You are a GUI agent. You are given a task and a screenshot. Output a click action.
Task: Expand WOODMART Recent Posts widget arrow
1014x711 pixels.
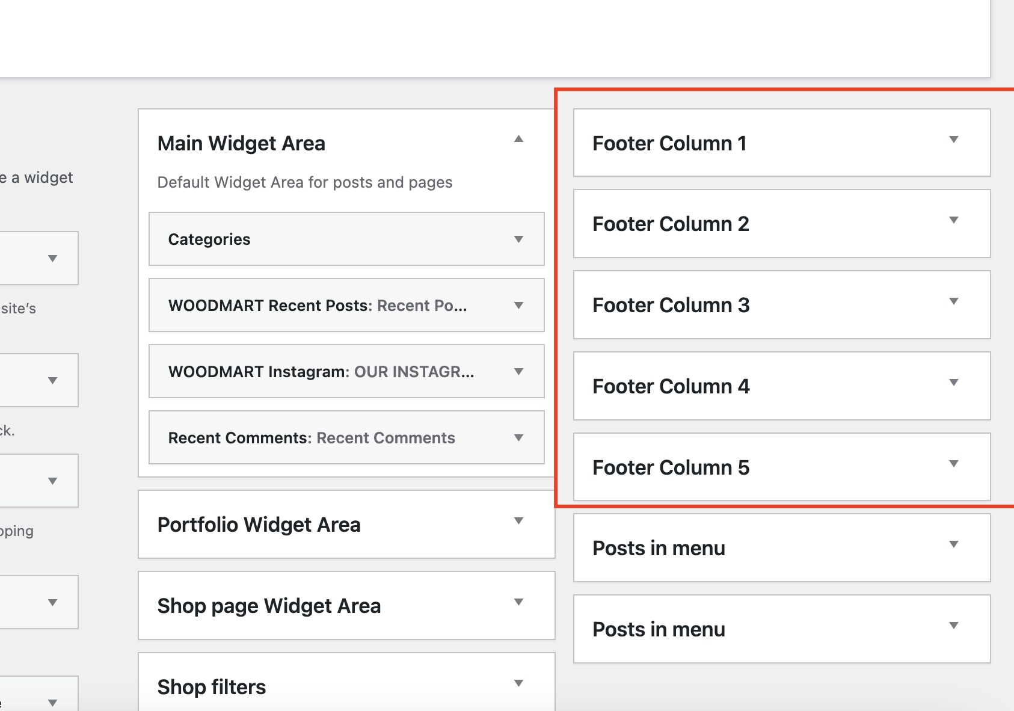point(518,306)
